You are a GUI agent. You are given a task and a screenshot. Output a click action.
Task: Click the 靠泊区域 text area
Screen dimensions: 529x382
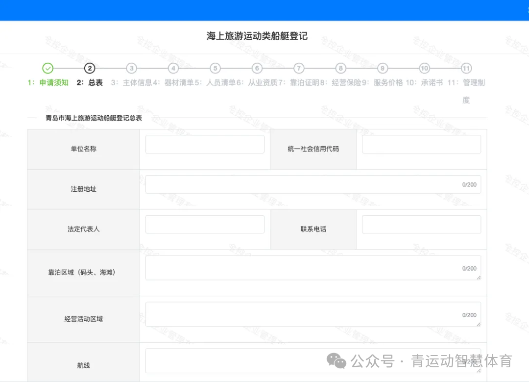click(x=313, y=267)
